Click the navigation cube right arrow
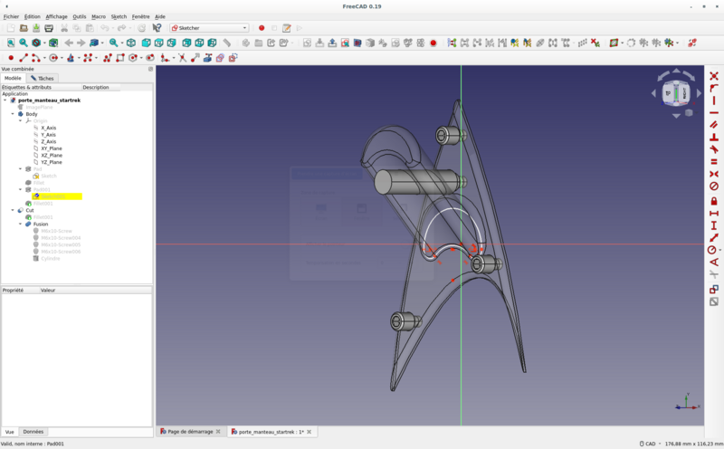The width and height of the screenshot is (724, 449). point(699,93)
